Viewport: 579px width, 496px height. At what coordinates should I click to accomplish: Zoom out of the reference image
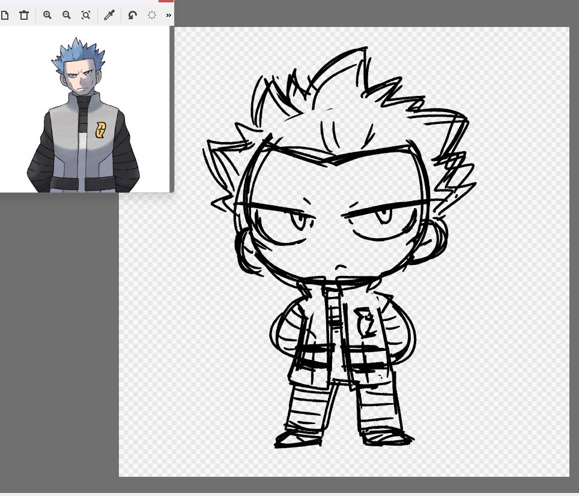pos(67,15)
